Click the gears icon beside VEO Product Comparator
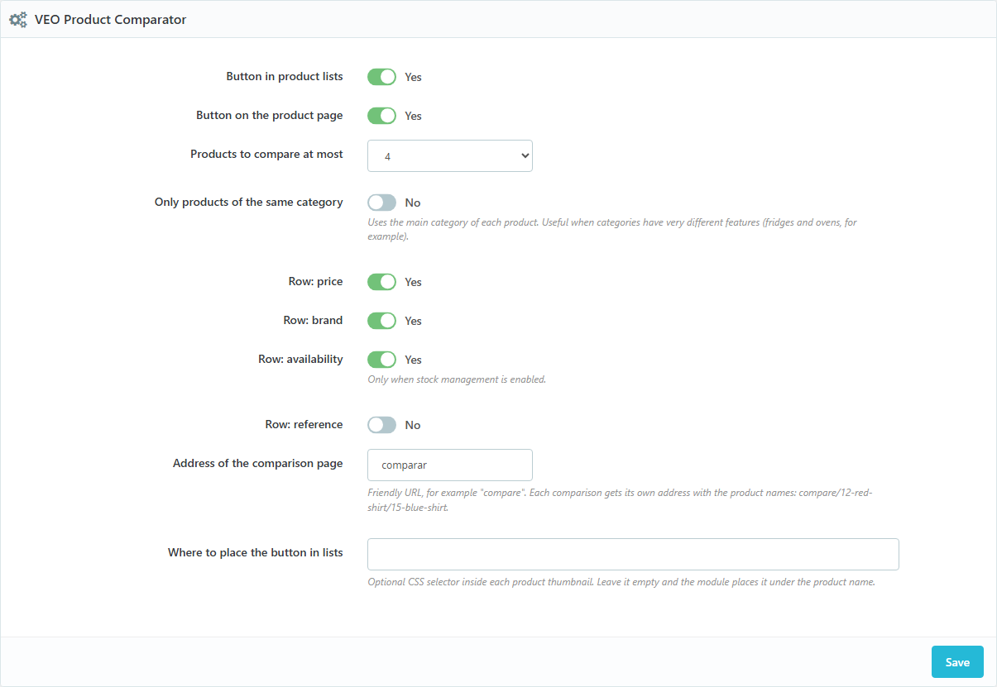Image resolution: width=997 pixels, height=687 pixels. click(17, 20)
